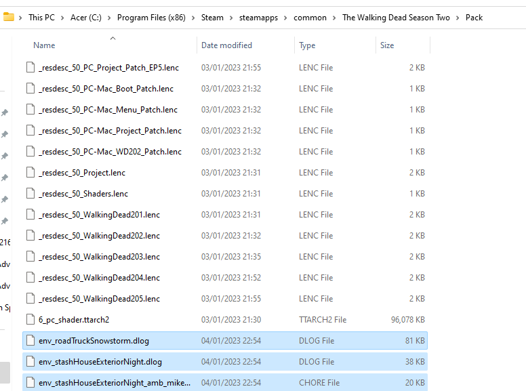Click file icon of _resdesc_50_PC-Mac_Boot_Patch.lenc
Viewport: 526px width, 391px height.
[31, 89]
